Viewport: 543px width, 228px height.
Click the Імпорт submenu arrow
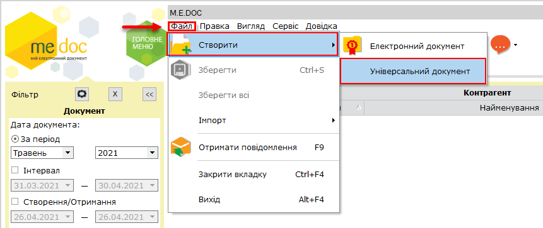coord(333,121)
